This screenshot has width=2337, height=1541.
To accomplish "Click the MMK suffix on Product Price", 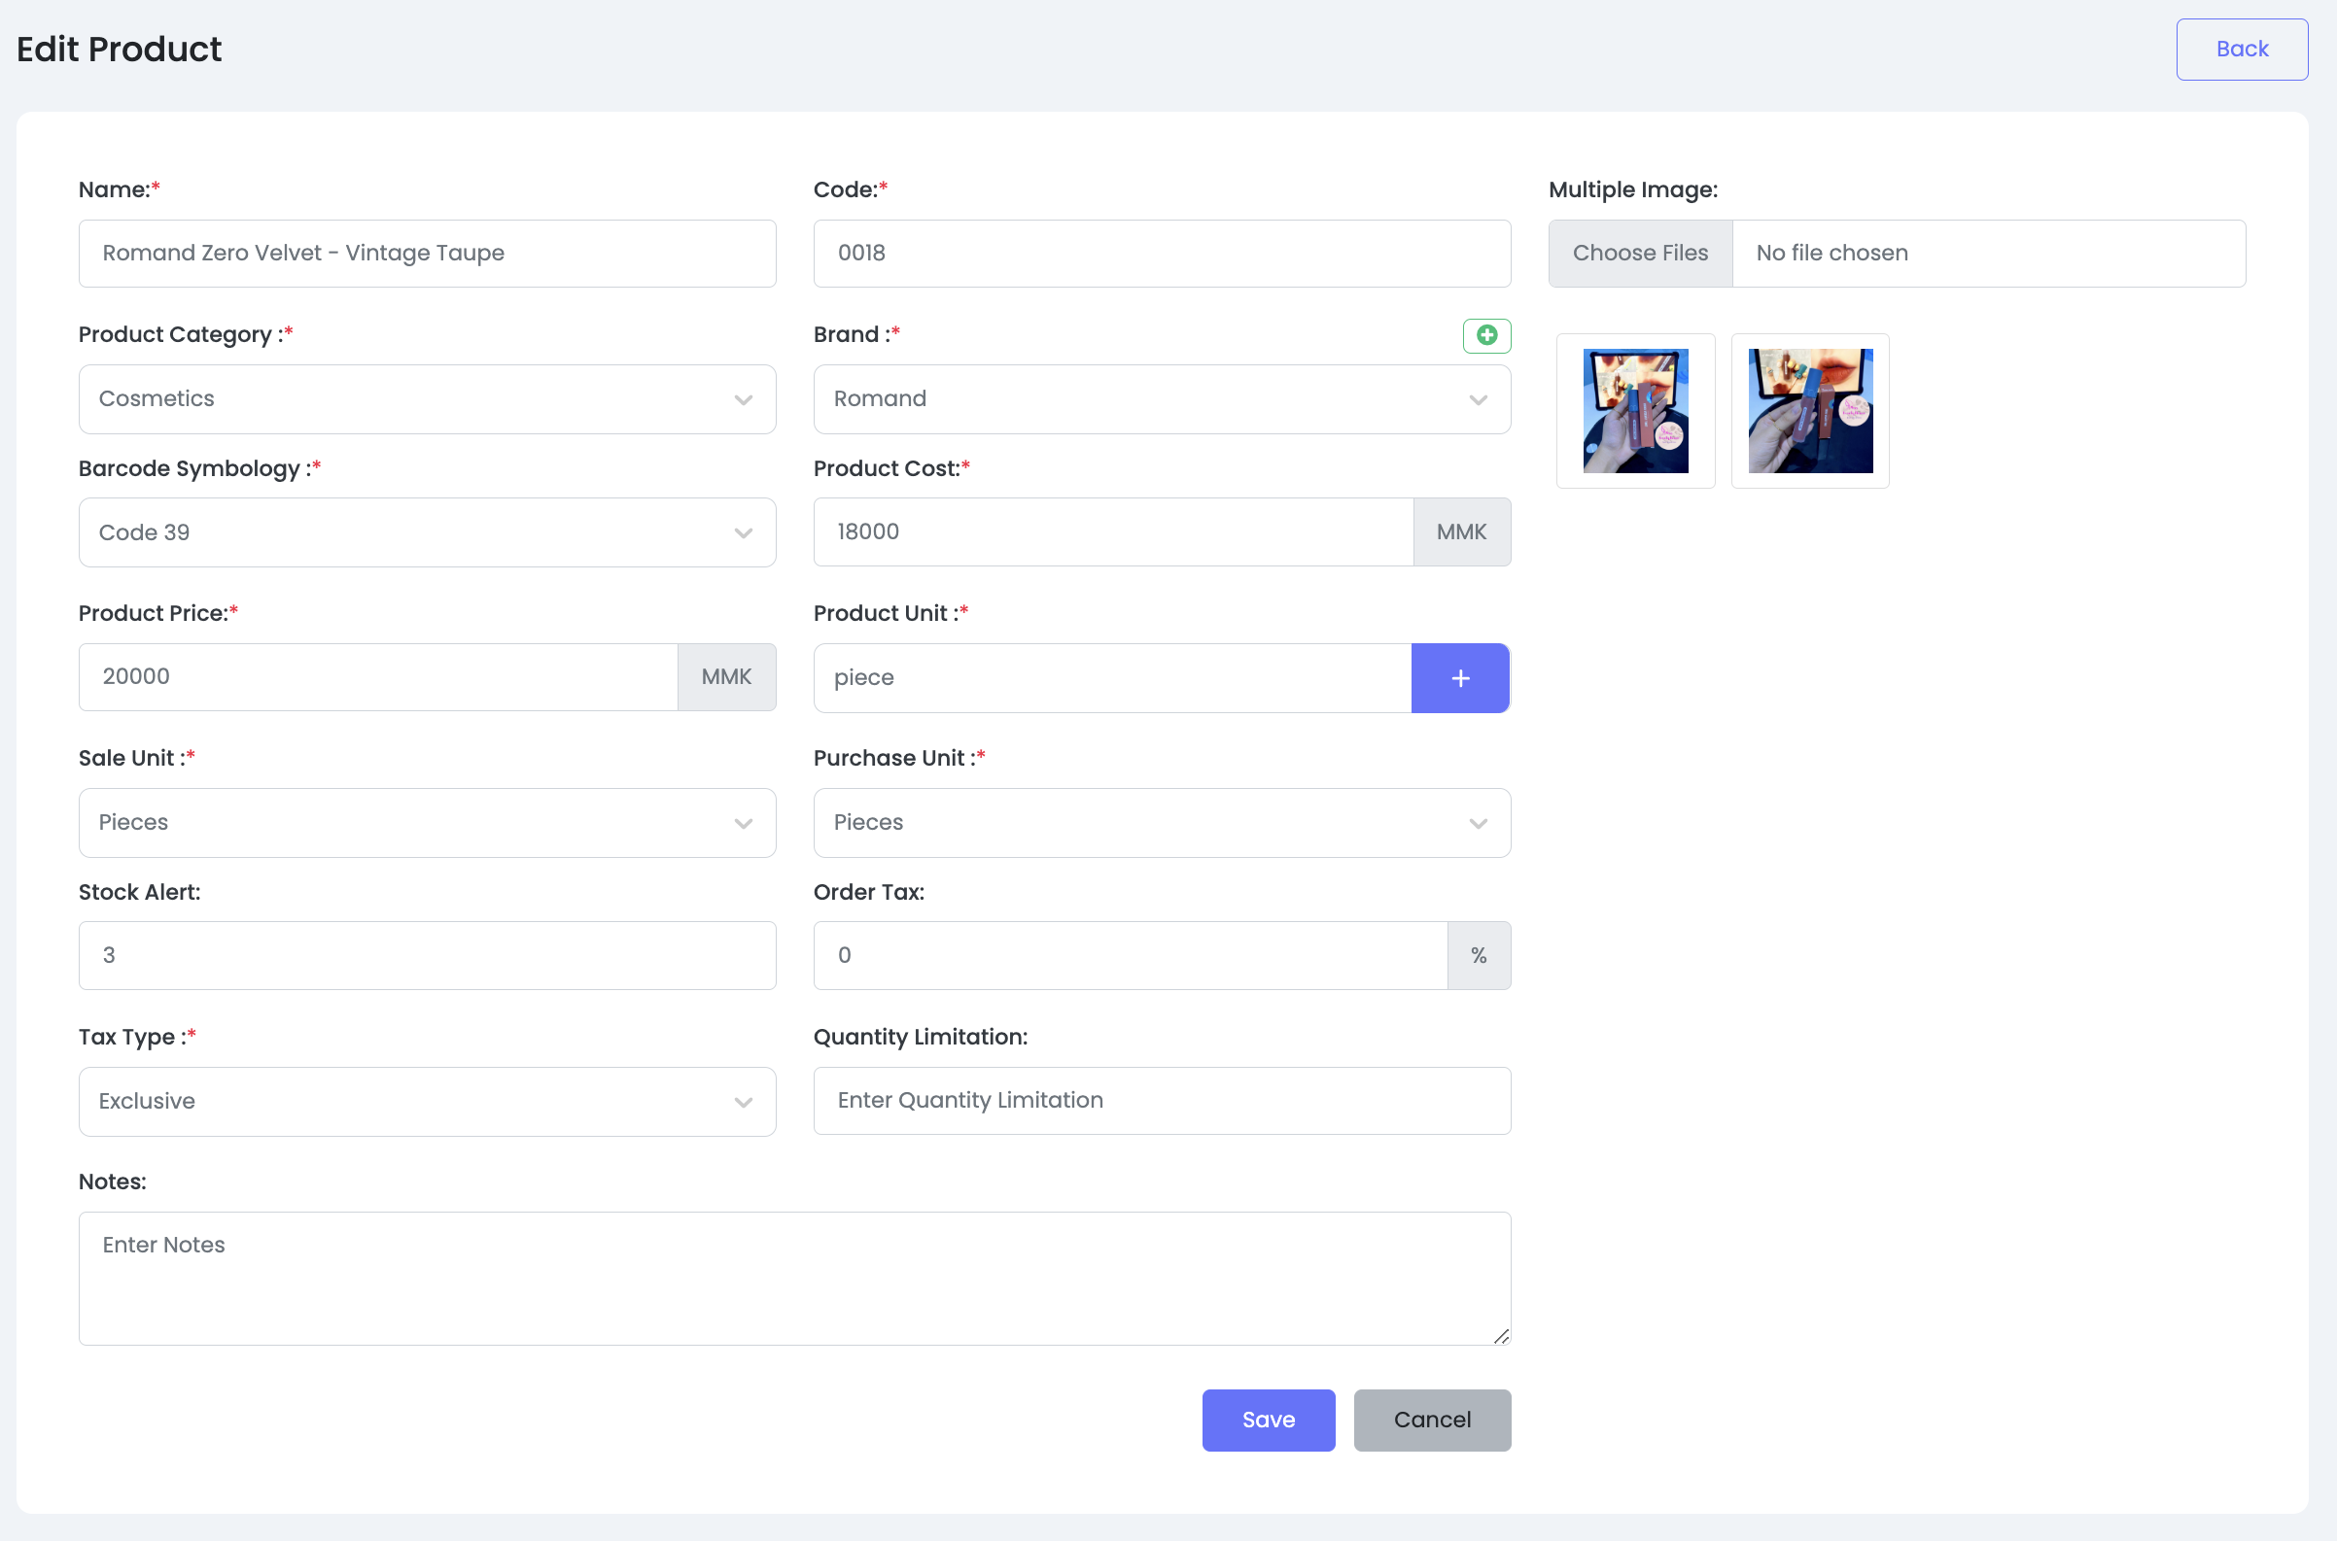I will (x=725, y=677).
